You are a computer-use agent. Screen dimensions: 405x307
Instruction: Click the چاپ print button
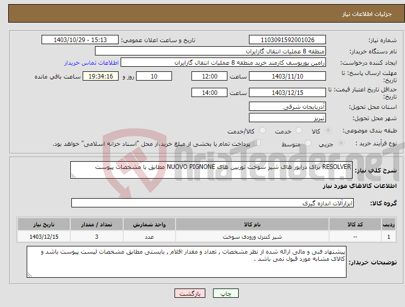click(226, 293)
